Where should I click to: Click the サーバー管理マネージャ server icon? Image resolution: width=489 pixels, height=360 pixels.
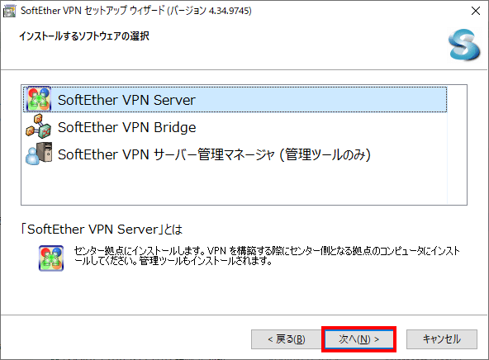39,154
